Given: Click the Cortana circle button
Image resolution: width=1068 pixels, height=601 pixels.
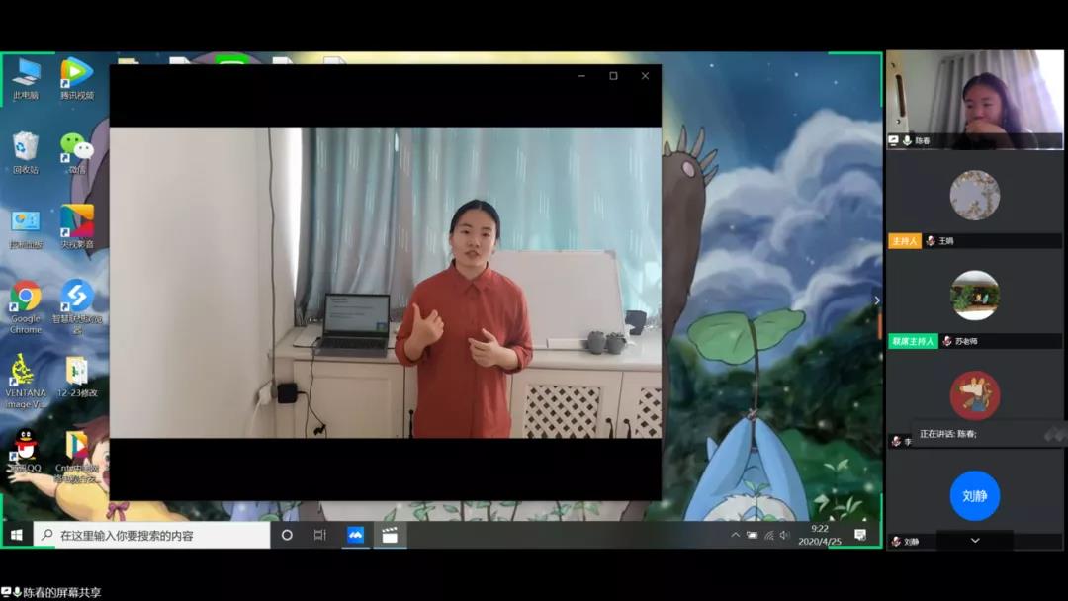Looking at the screenshot, I should tap(287, 535).
